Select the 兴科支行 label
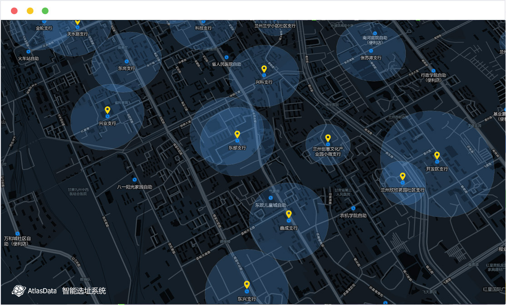Image resolution: width=506 pixels, height=305 pixels. point(264,82)
